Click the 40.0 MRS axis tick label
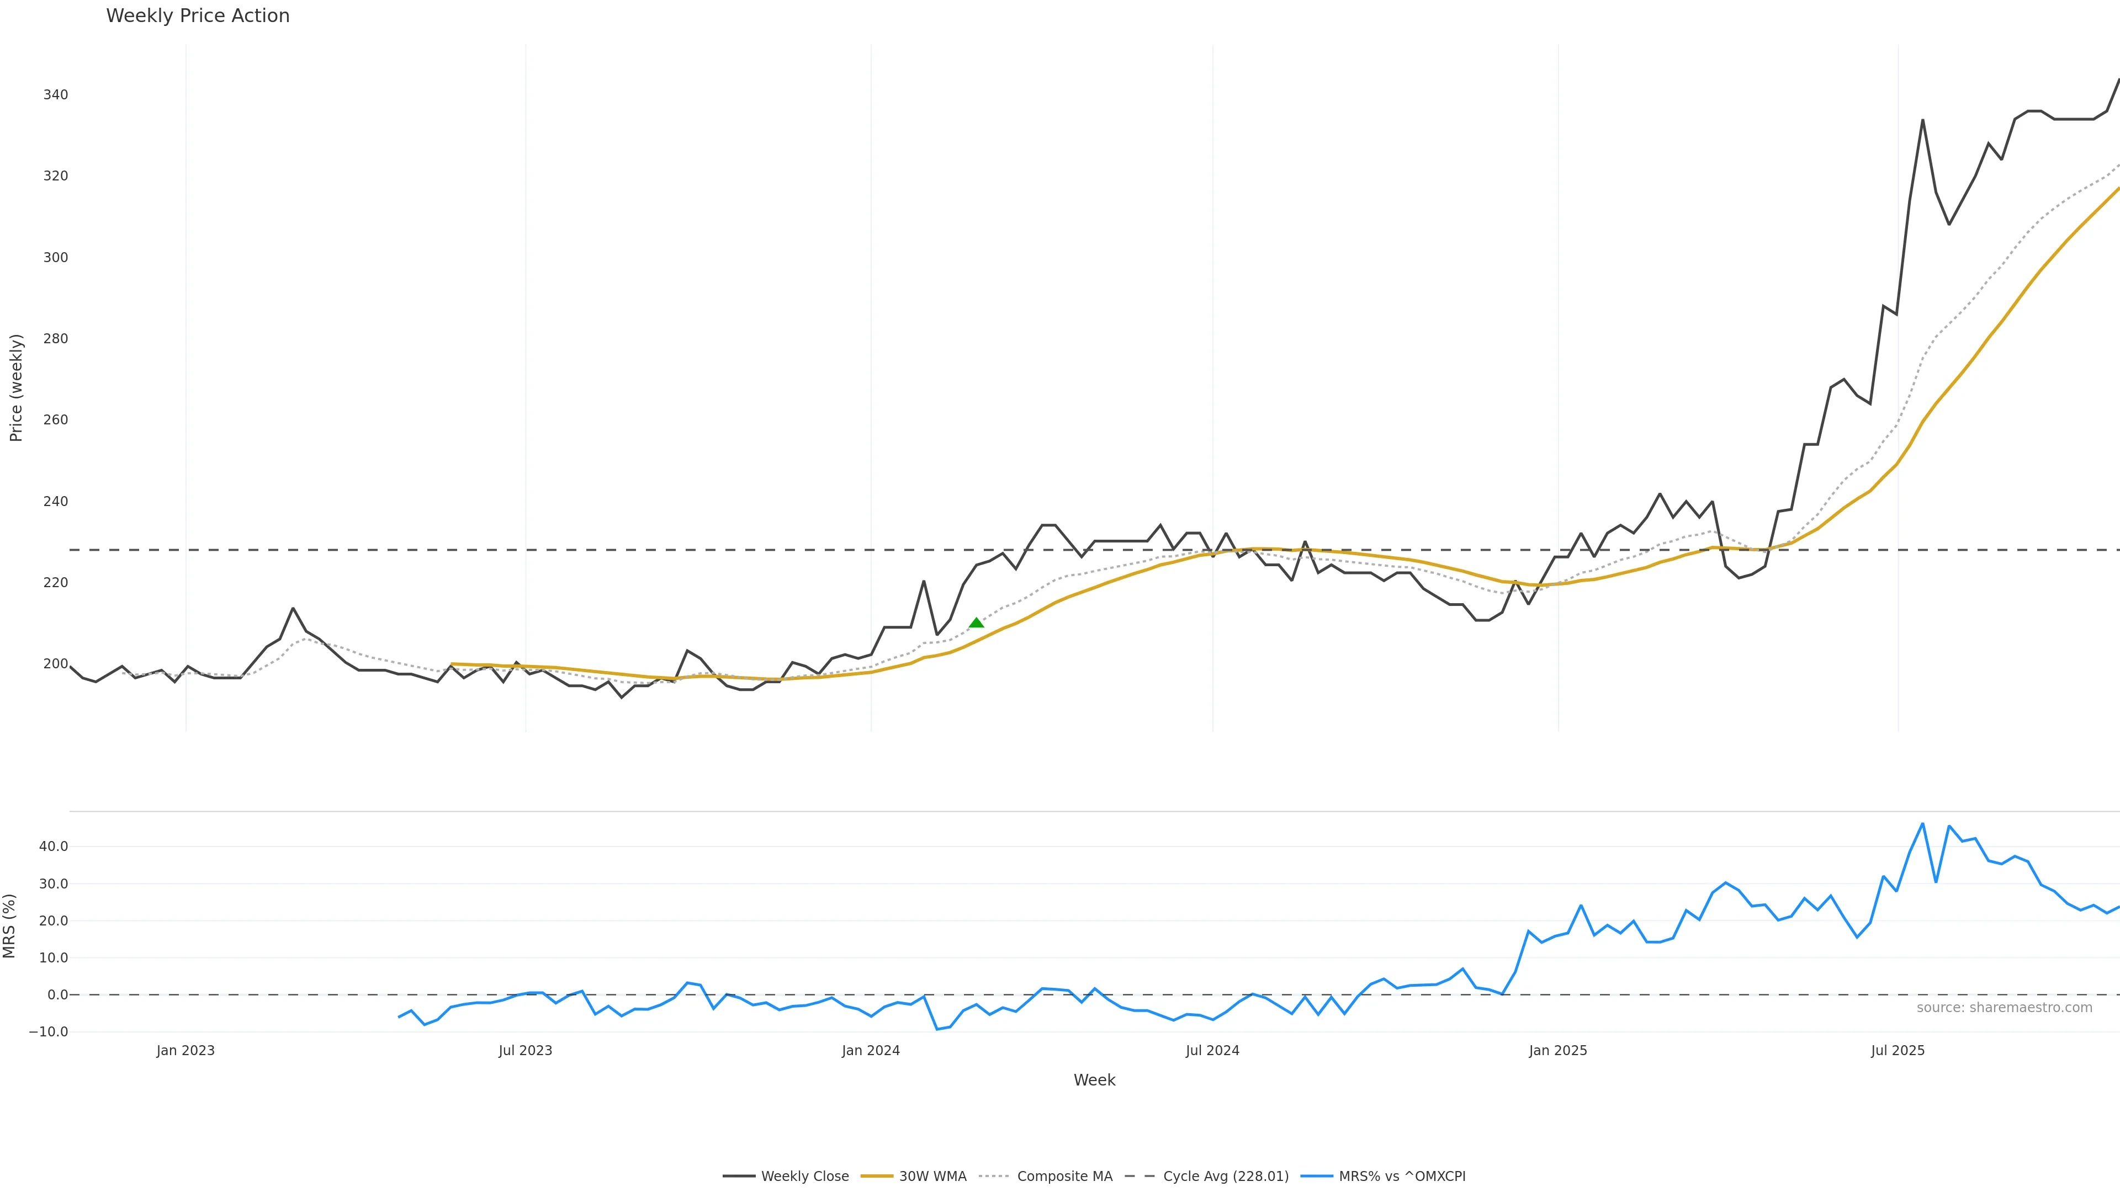Screen dimensions: 2120x1192 (54, 847)
